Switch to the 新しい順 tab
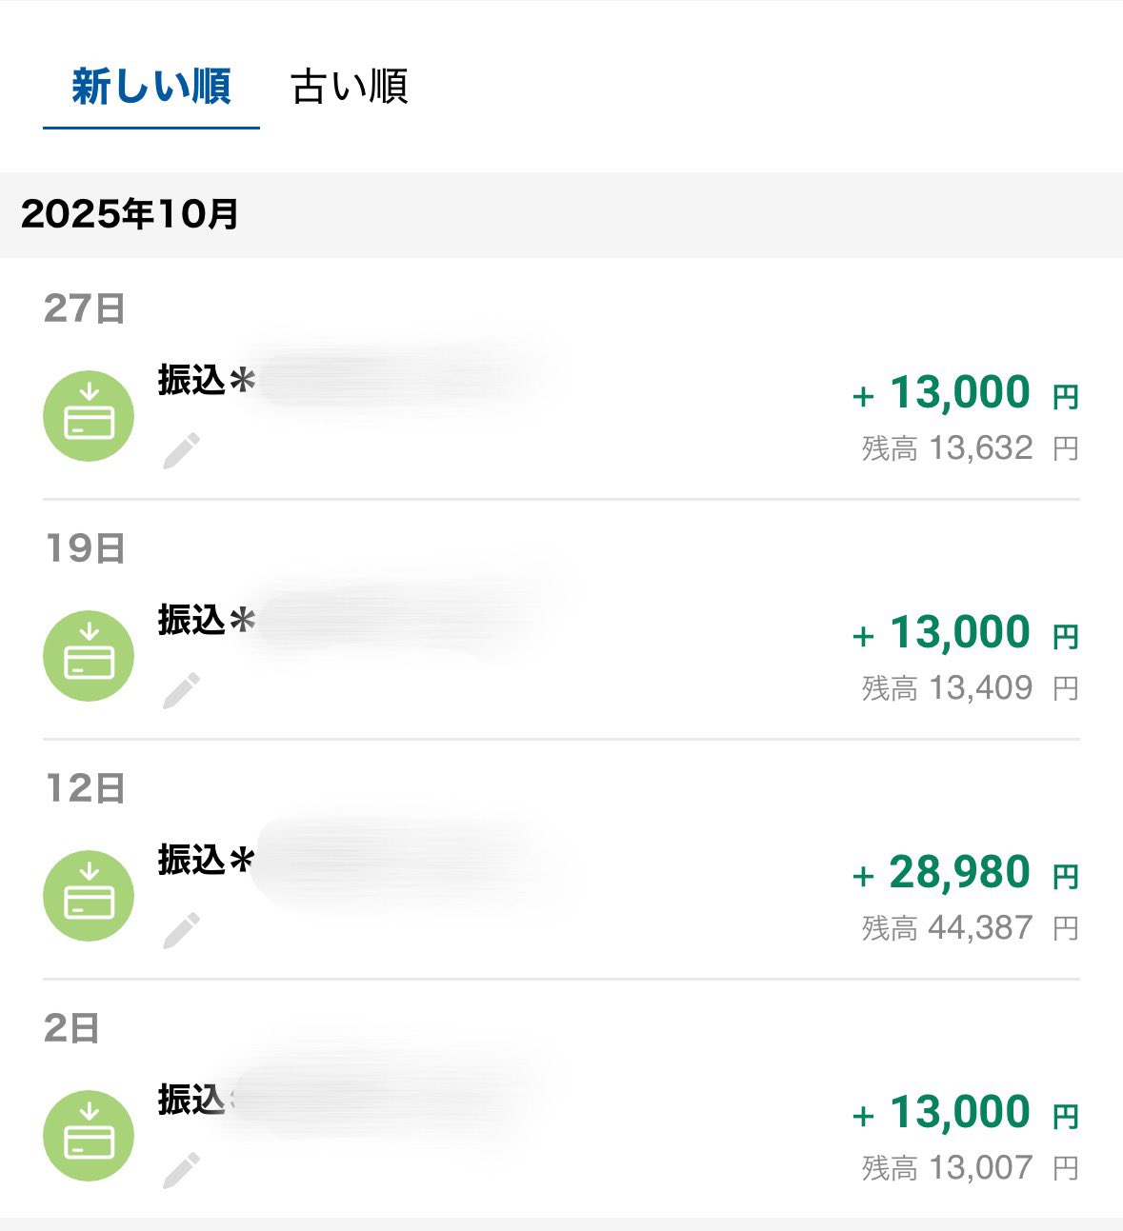 [151, 87]
